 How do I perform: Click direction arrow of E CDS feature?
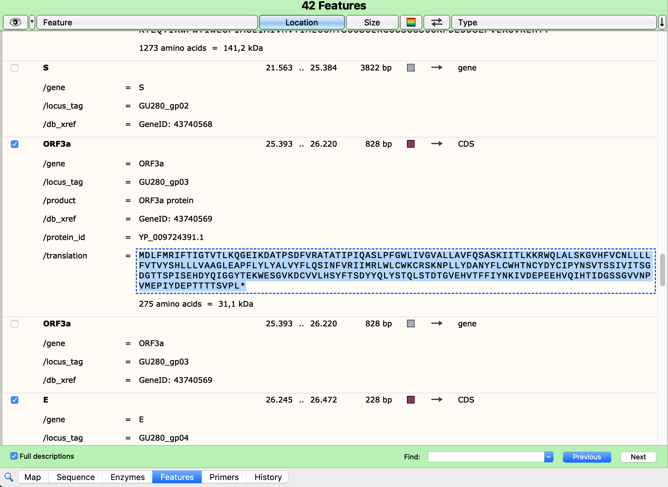437,400
